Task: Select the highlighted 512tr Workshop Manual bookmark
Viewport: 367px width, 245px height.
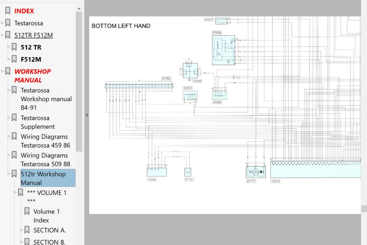Action: click(48, 178)
